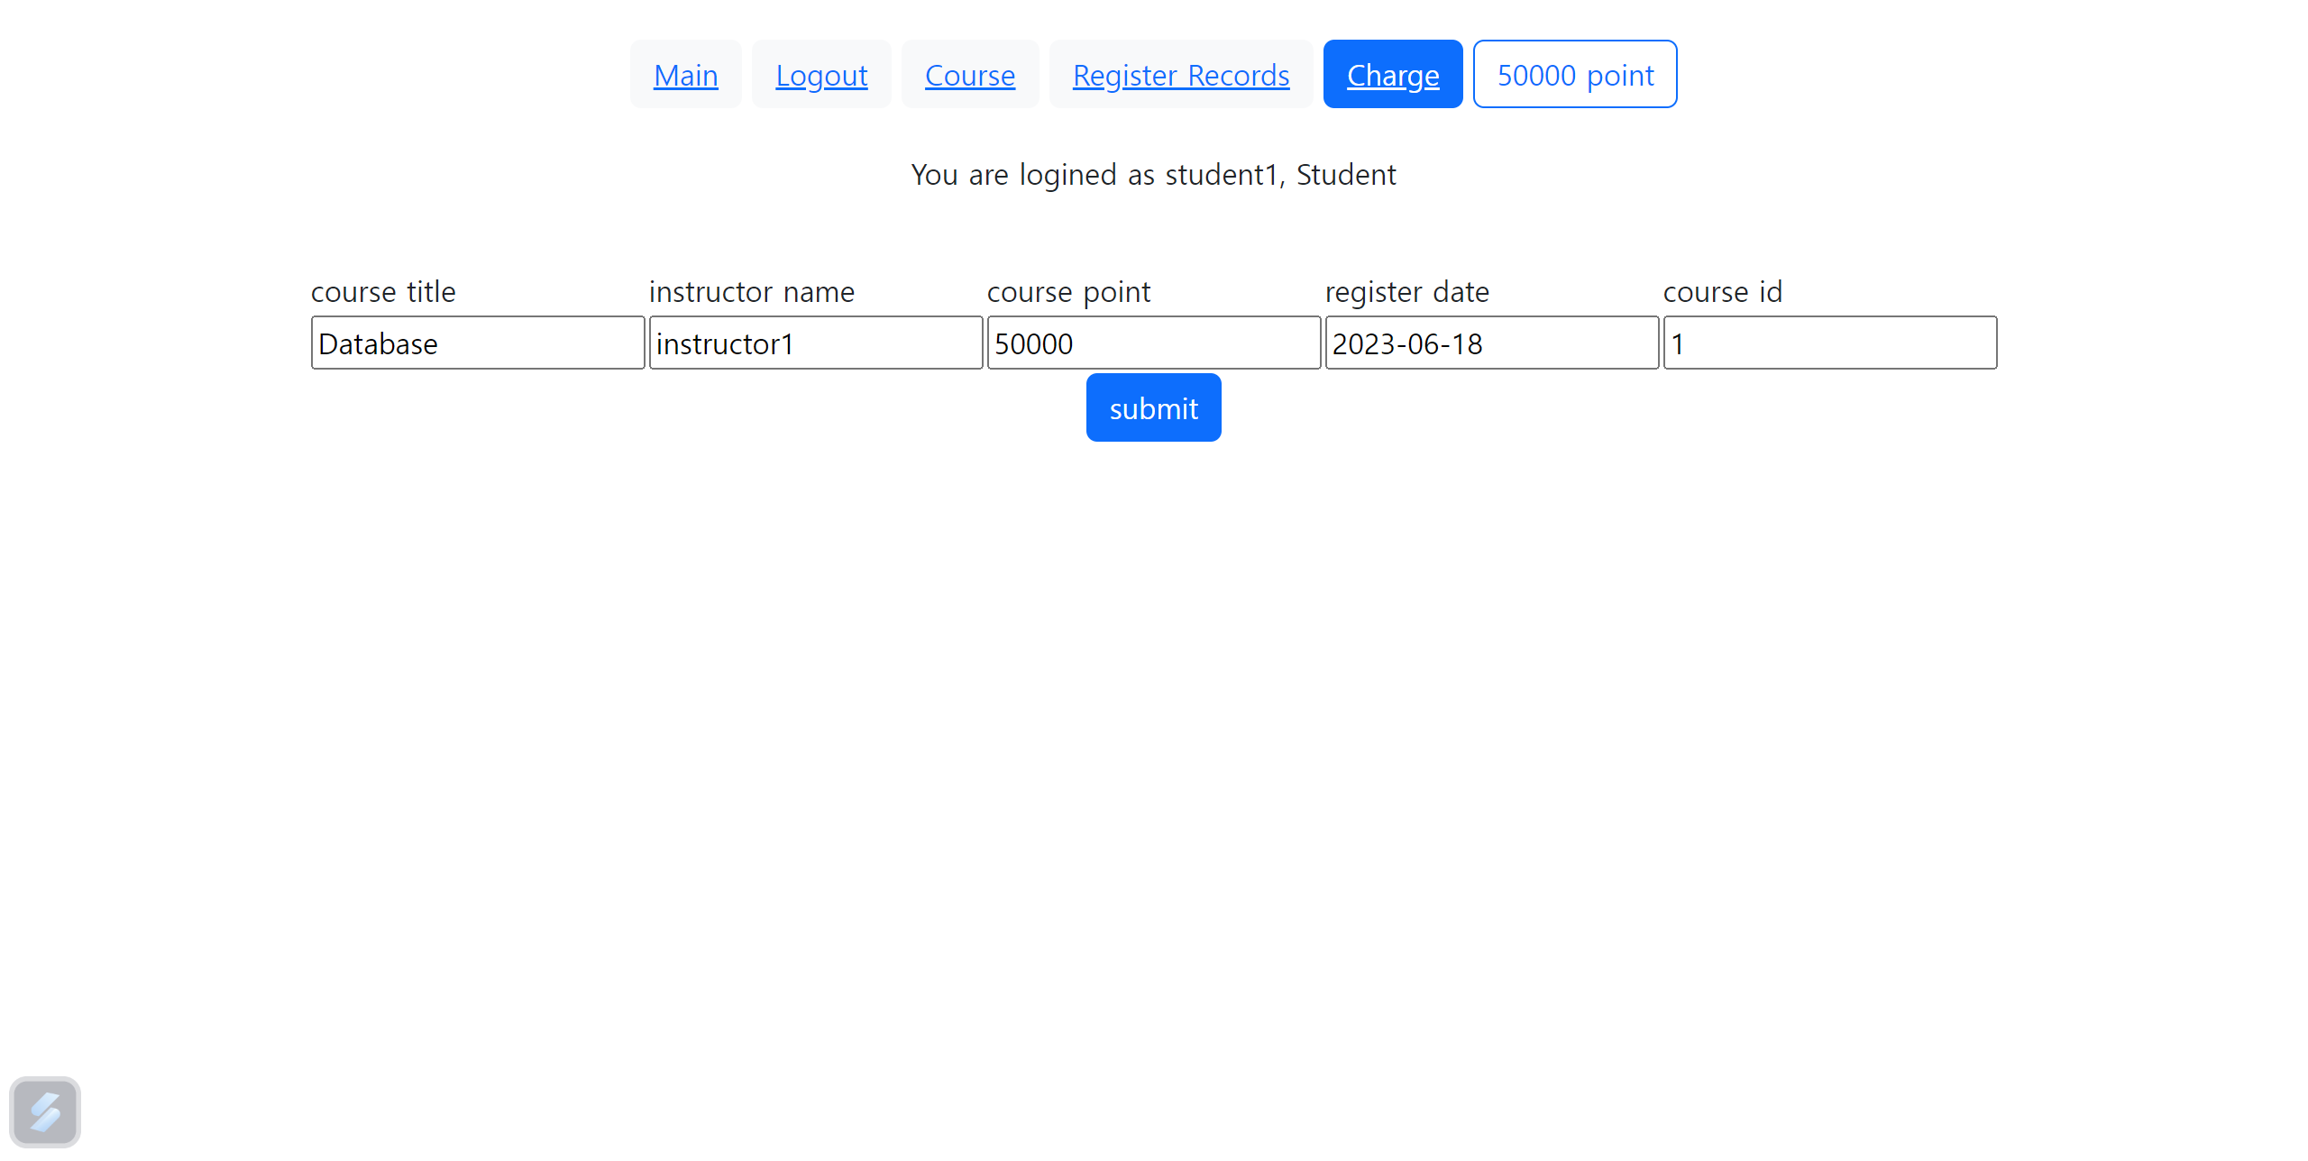2308x1161 pixels.
Task: Click the instructor name input field
Action: click(x=815, y=343)
